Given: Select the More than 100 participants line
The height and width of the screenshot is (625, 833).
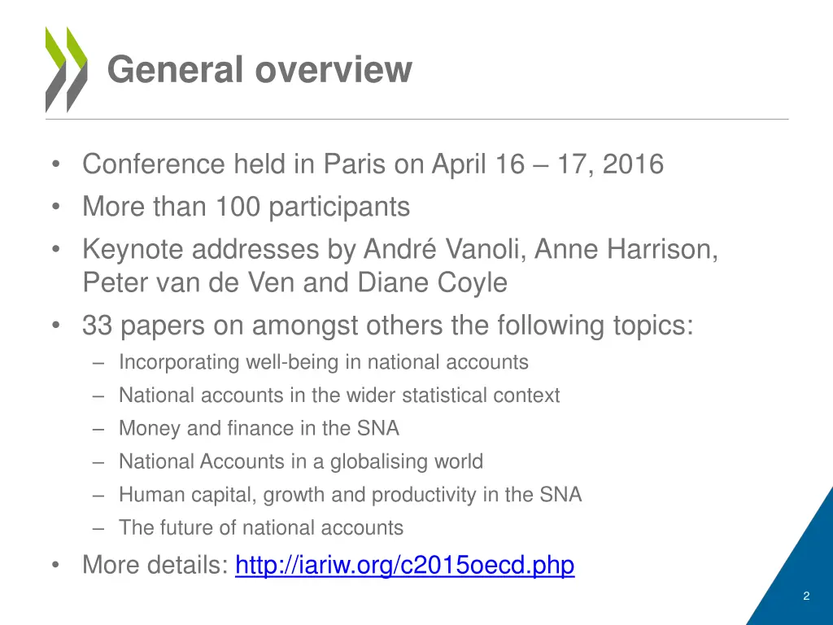Looking at the screenshot, I should (246, 206).
